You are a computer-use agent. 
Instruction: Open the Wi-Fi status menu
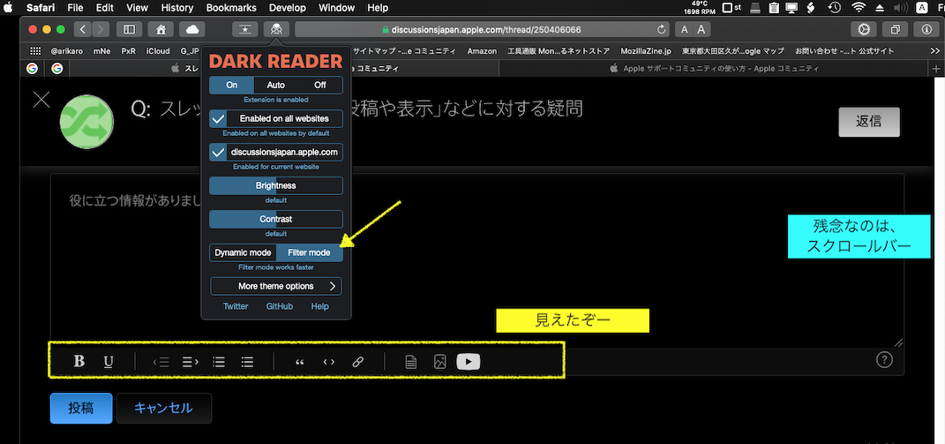(x=859, y=8)
